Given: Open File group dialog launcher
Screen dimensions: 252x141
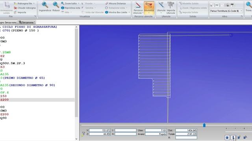Looking at the screenshot, I should click(35, 16).
